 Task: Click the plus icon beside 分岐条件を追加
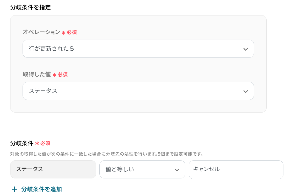14,189
